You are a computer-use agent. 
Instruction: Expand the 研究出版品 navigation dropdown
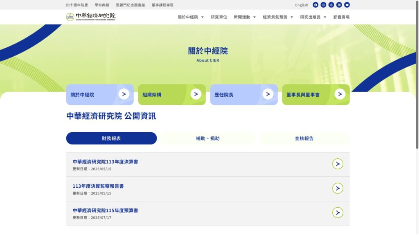pyautogui.click(x=313, y=17)
